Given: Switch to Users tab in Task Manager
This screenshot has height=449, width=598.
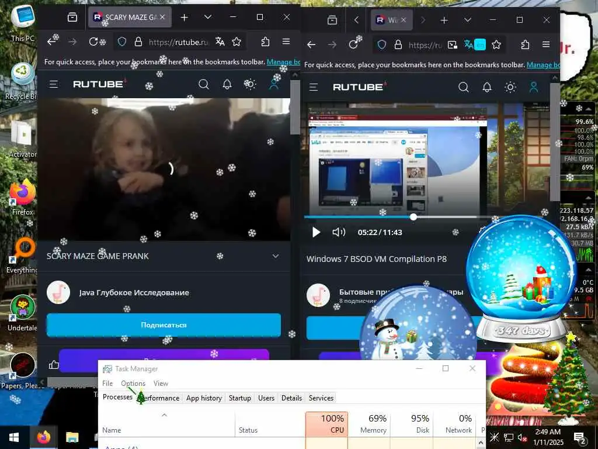Looking at the screenshot, I should tap(266, 398).
